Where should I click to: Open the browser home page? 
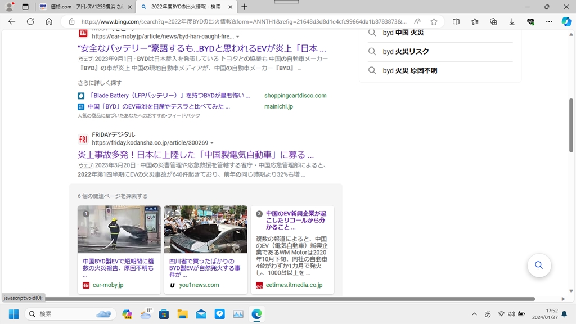(x=49, y=22)
